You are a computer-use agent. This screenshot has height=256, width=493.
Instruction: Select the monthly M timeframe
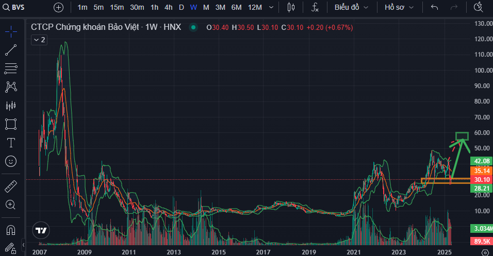click(x=206, y=7)
